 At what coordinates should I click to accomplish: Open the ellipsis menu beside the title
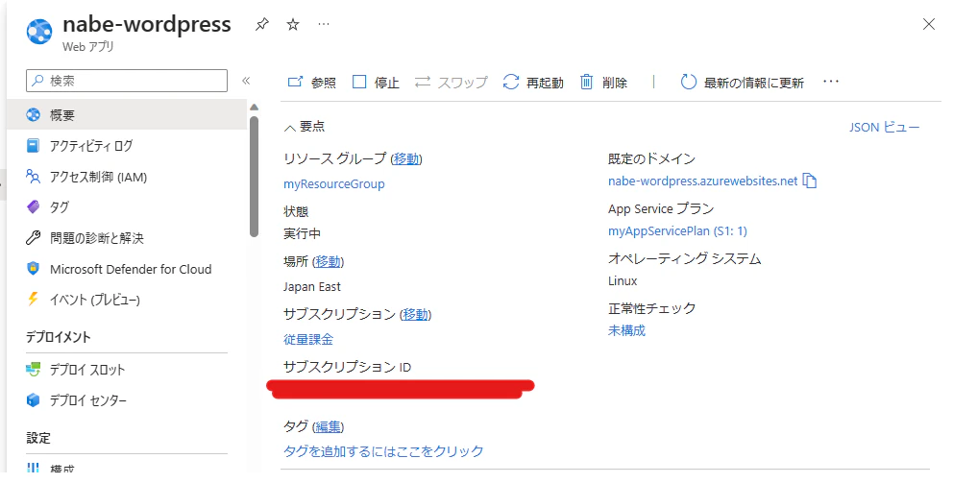[324, 24]
